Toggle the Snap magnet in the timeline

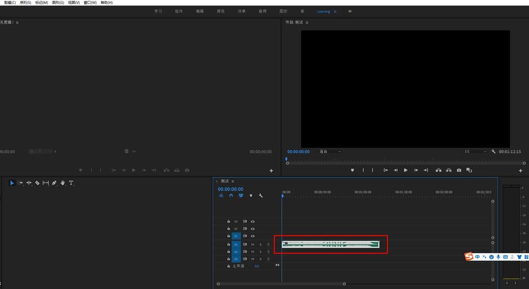point(231,195)
